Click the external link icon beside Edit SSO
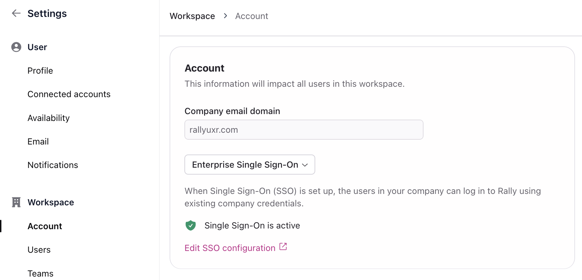 pyautogui.click(x=283, y=247)
